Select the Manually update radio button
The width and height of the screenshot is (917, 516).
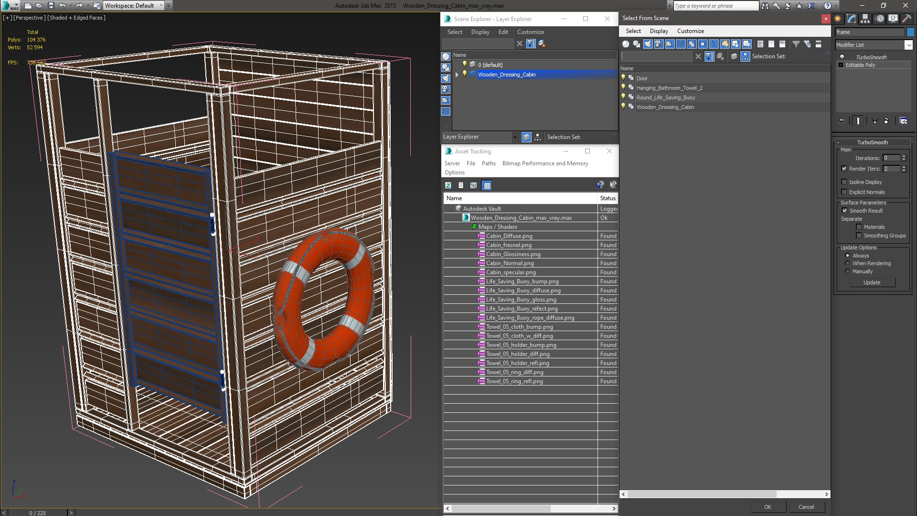[848, 271]
